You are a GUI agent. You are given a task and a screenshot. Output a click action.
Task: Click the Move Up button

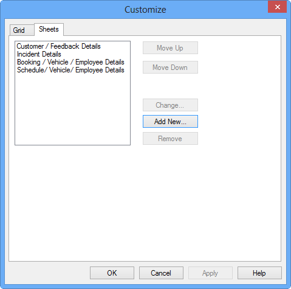coord(170,48)
